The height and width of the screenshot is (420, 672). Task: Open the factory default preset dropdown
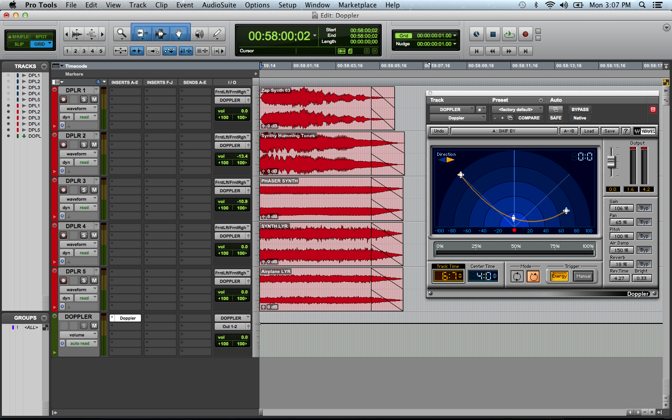(517, 110)
